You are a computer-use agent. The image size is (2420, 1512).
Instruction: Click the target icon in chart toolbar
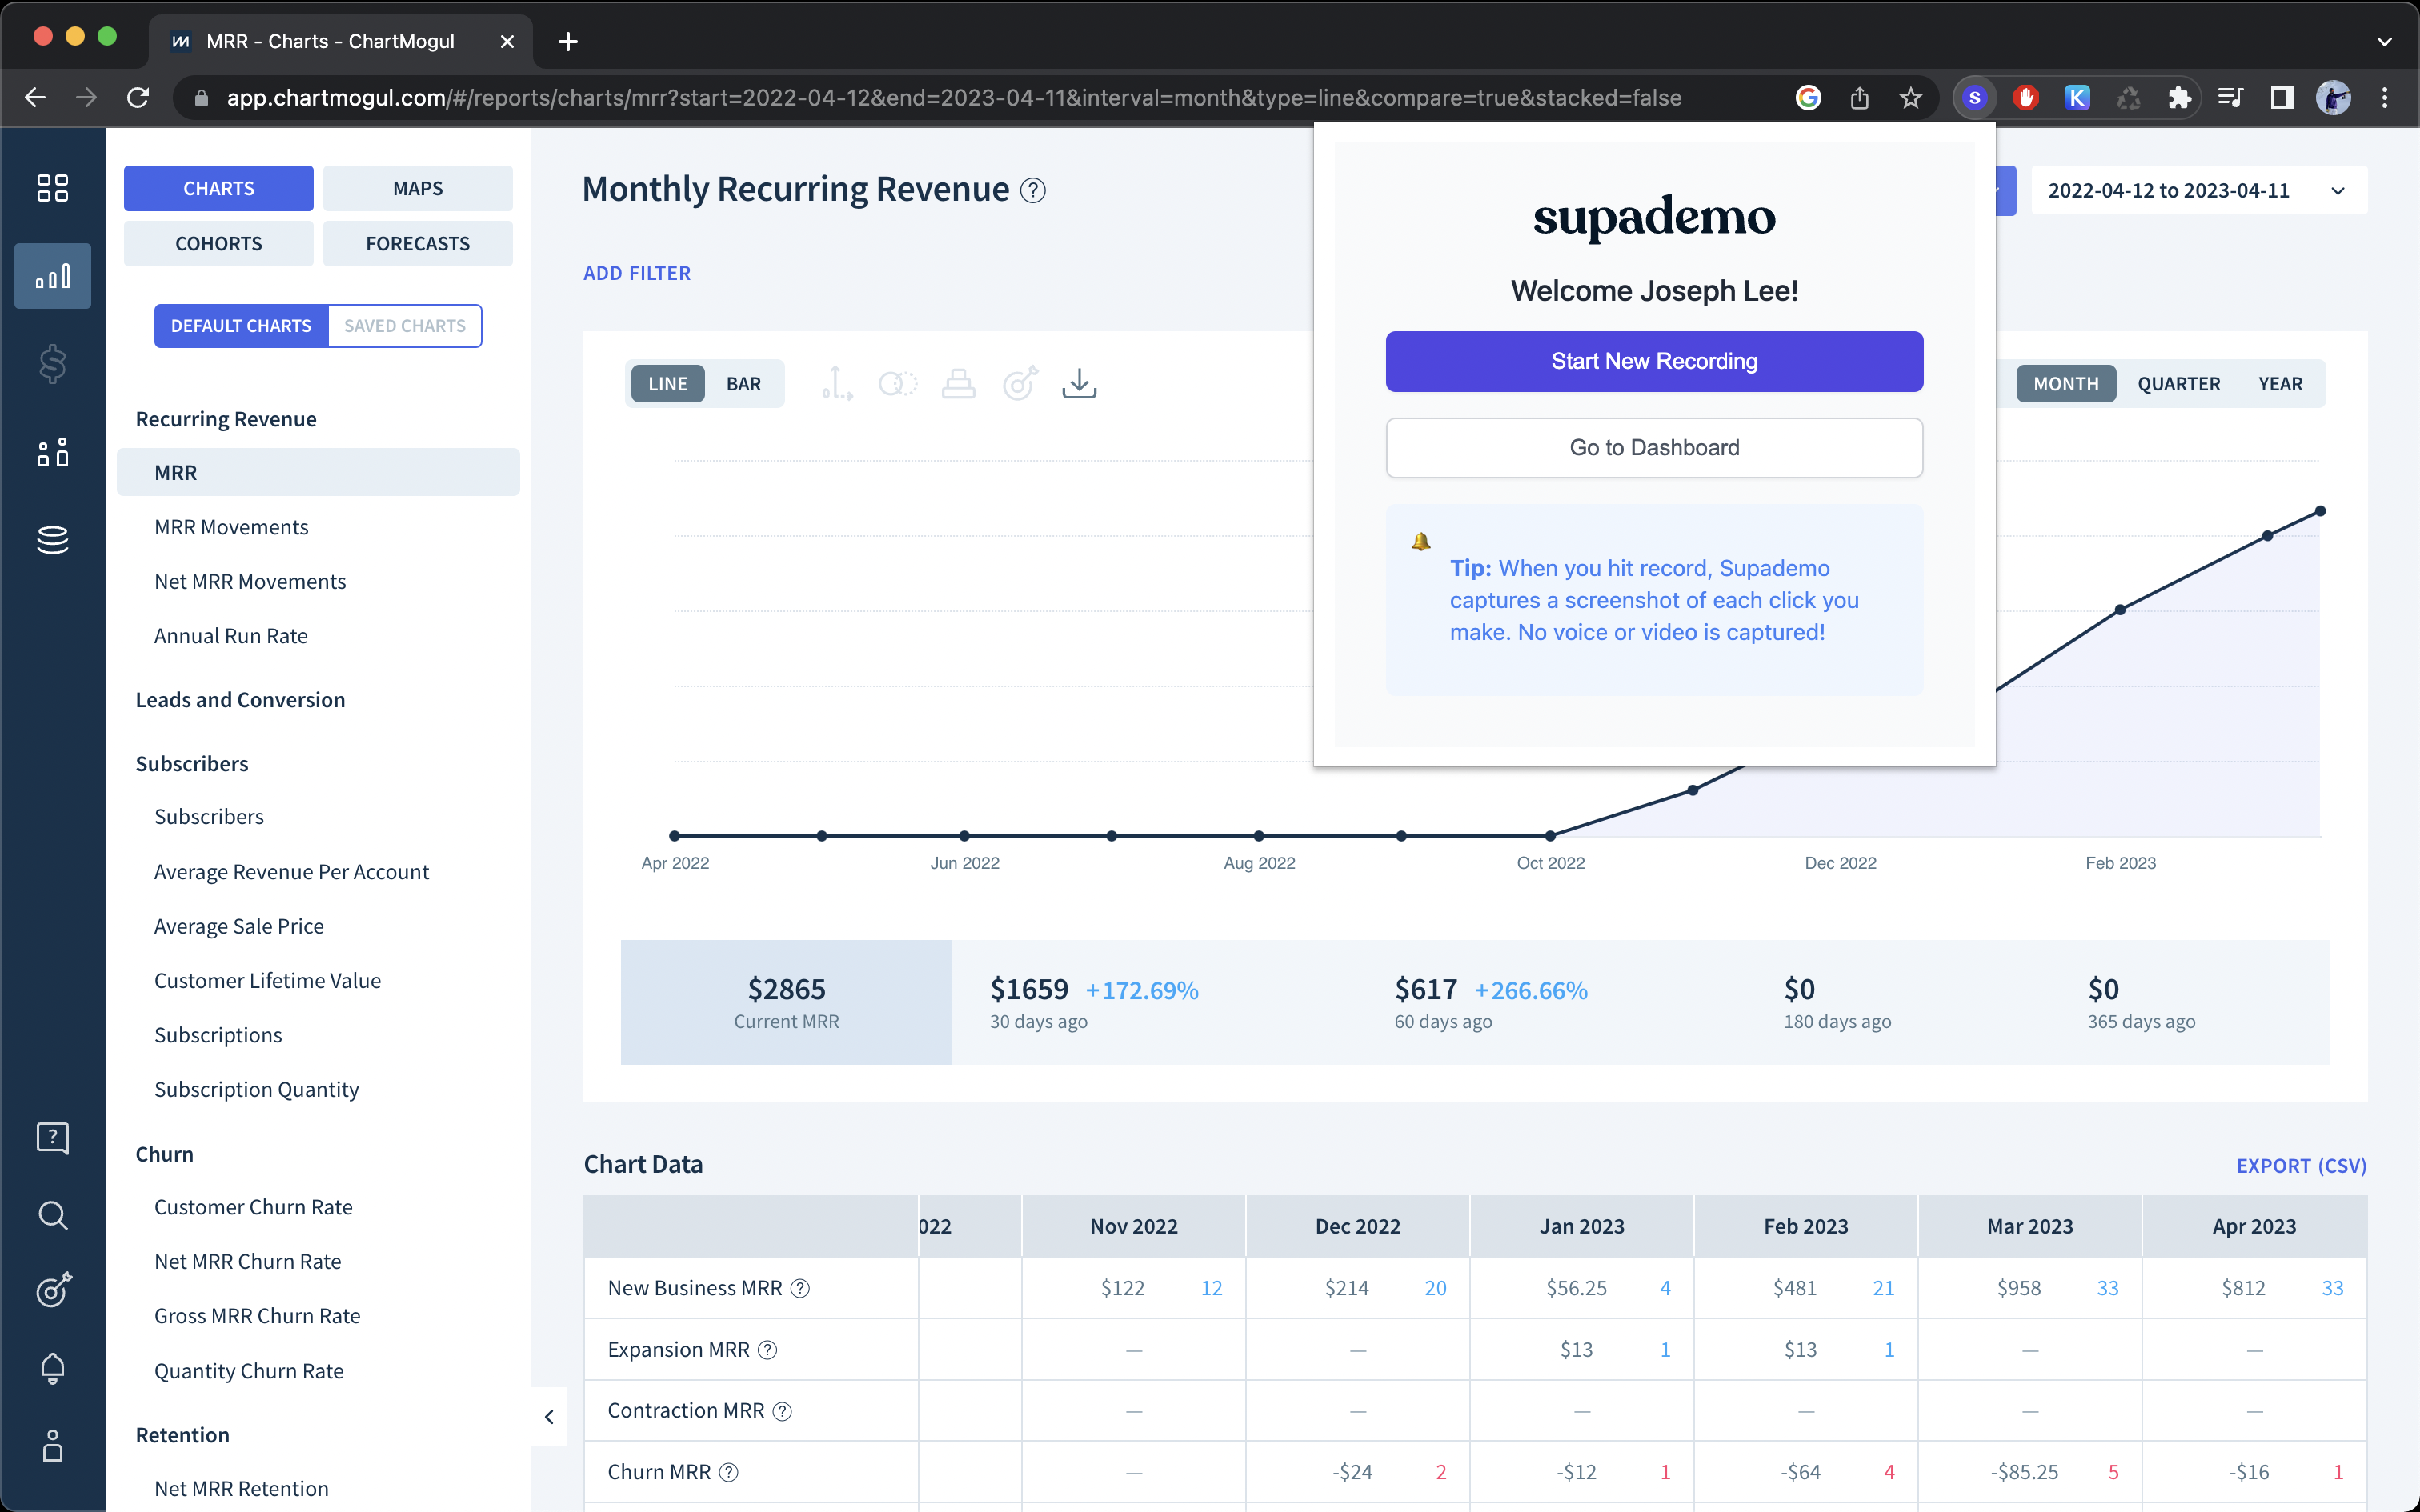(x=1020, y=384)
